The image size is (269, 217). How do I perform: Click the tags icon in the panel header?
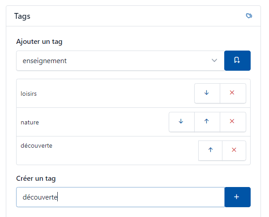(x=249, y=16)
